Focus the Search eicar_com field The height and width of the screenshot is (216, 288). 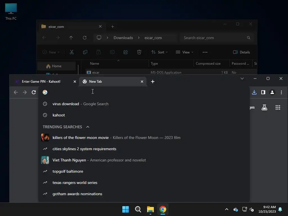point(217,38)
